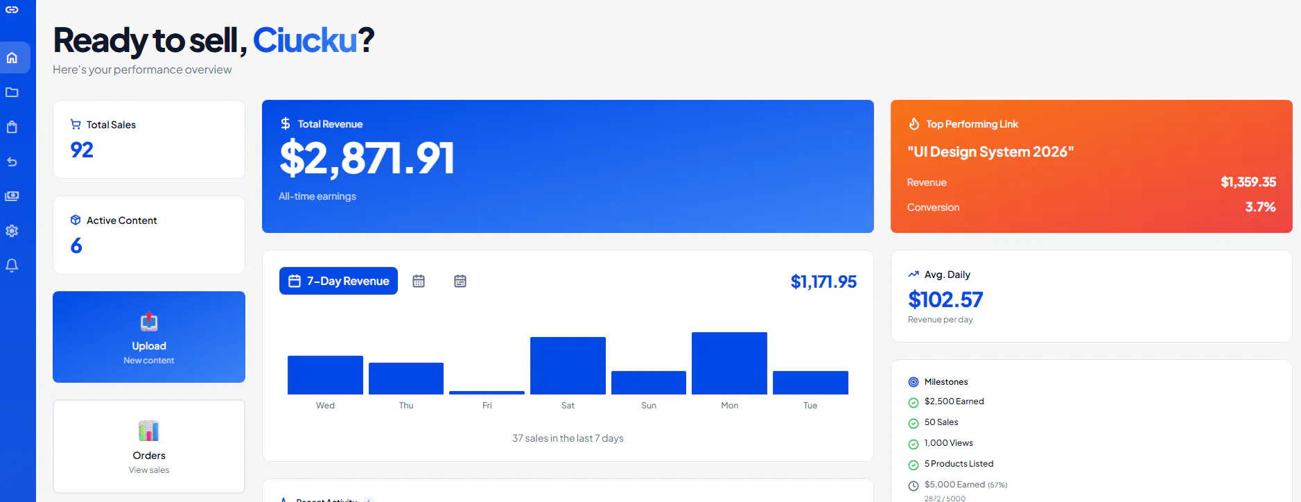Click the "2872 / 5000" progress text
1301x502 pixels.
point(945,499)
